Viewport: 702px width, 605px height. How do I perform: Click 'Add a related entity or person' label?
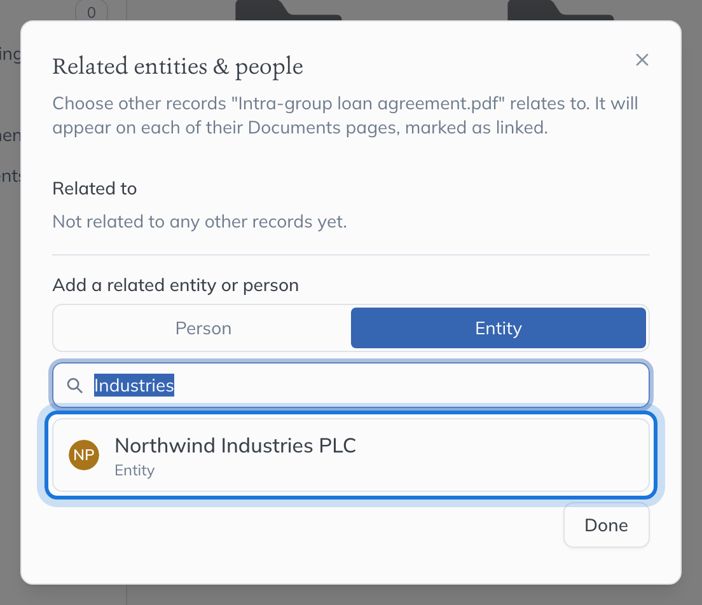click(x=175, y=285)
